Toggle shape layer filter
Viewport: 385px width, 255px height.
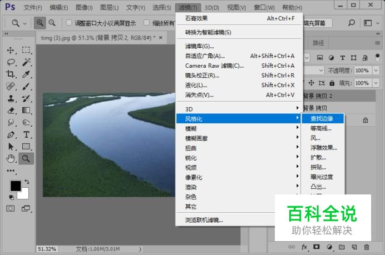tap(354, 58)
